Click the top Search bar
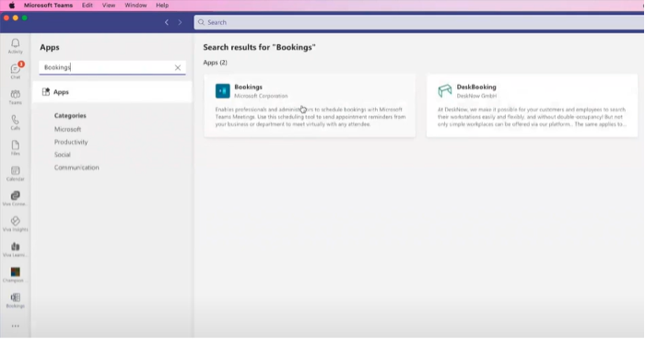 (x=418, y=23)
